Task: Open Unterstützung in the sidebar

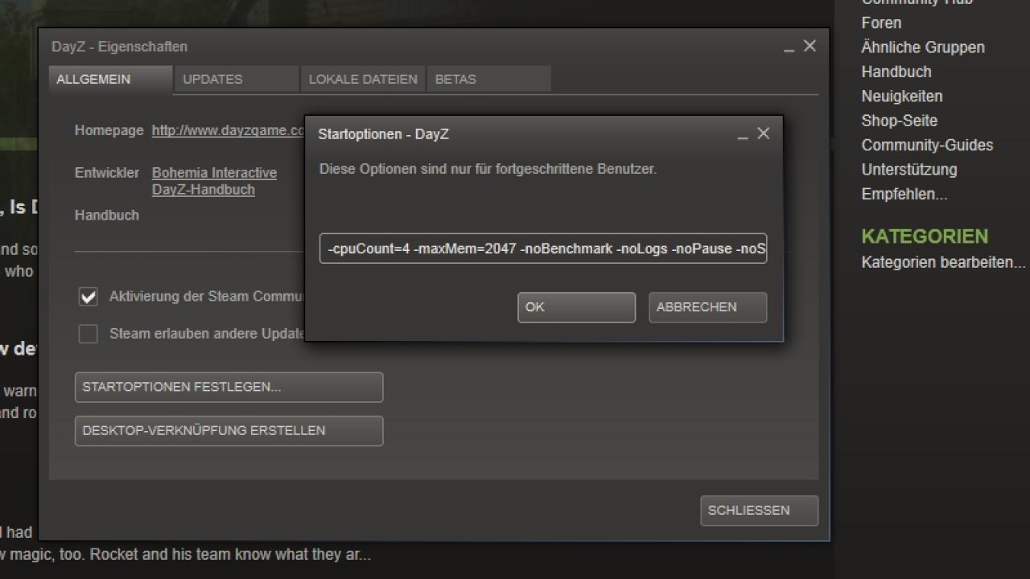Action: pos(909,170)
